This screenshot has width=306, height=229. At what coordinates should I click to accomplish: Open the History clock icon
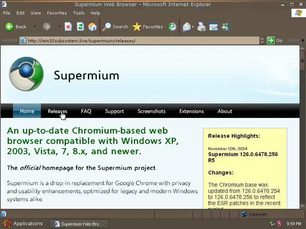[x=173, y=27]
